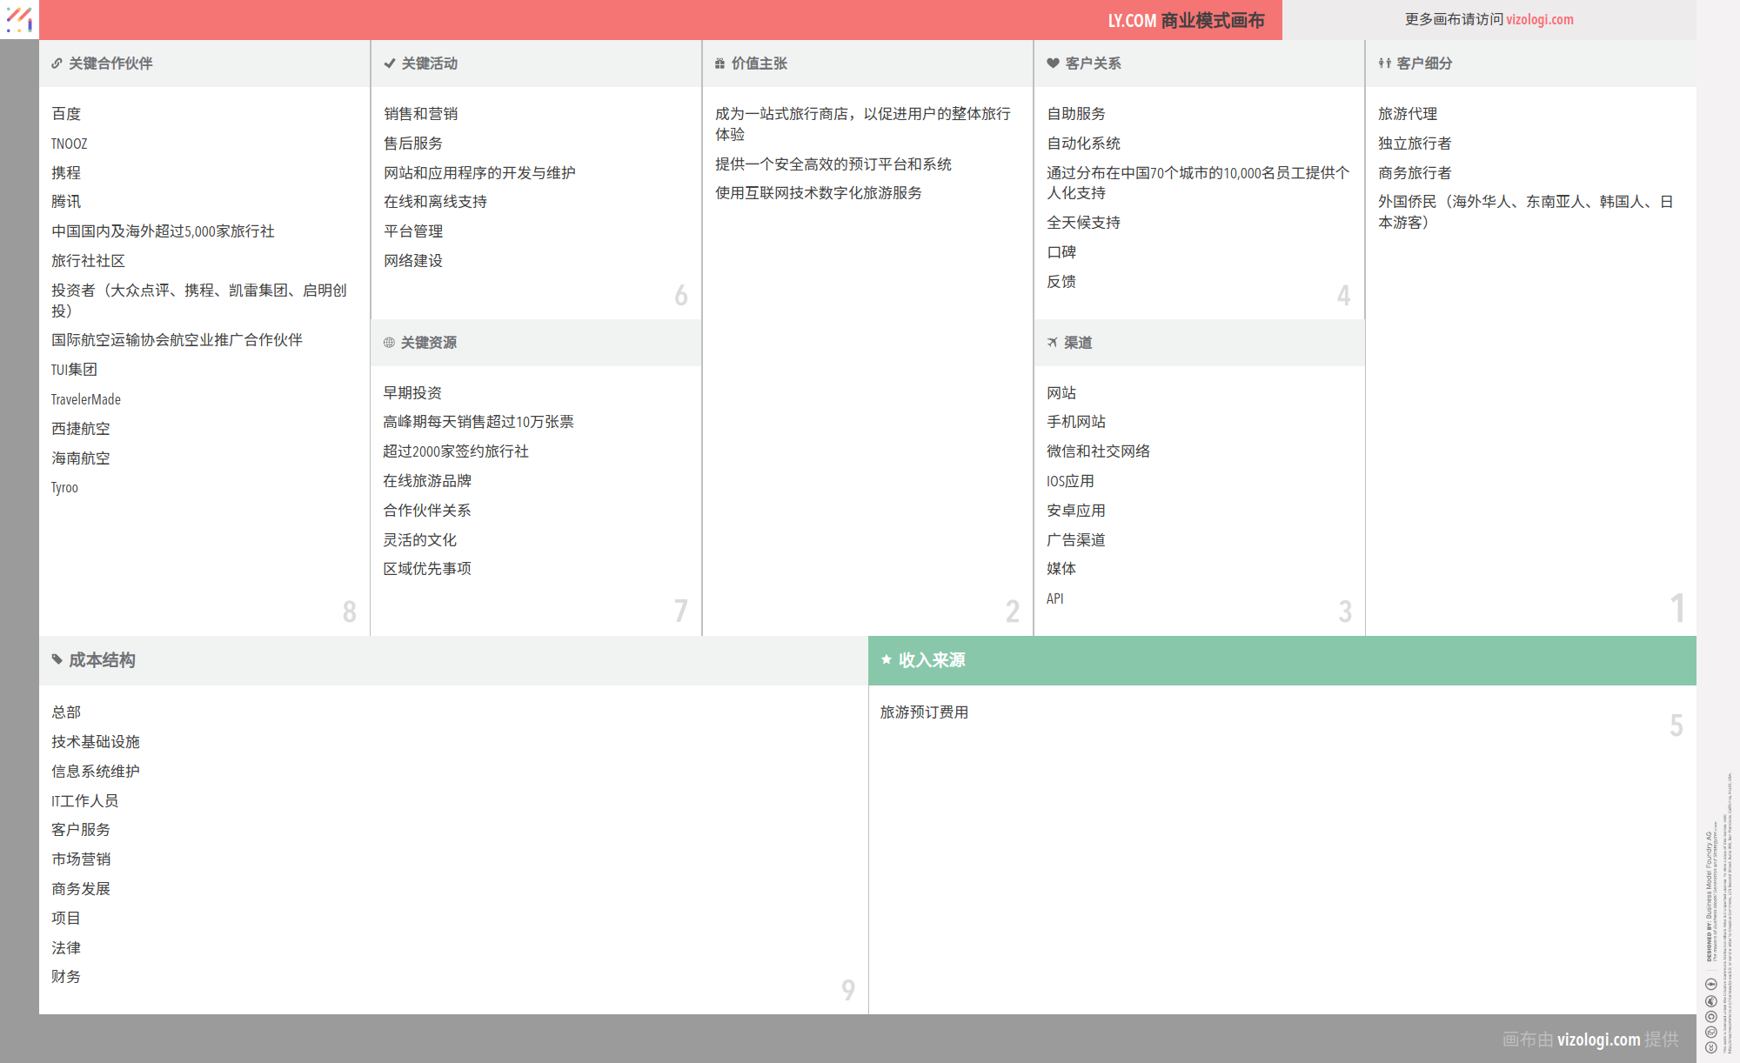Click the TravelerMade partner entry

85,399
